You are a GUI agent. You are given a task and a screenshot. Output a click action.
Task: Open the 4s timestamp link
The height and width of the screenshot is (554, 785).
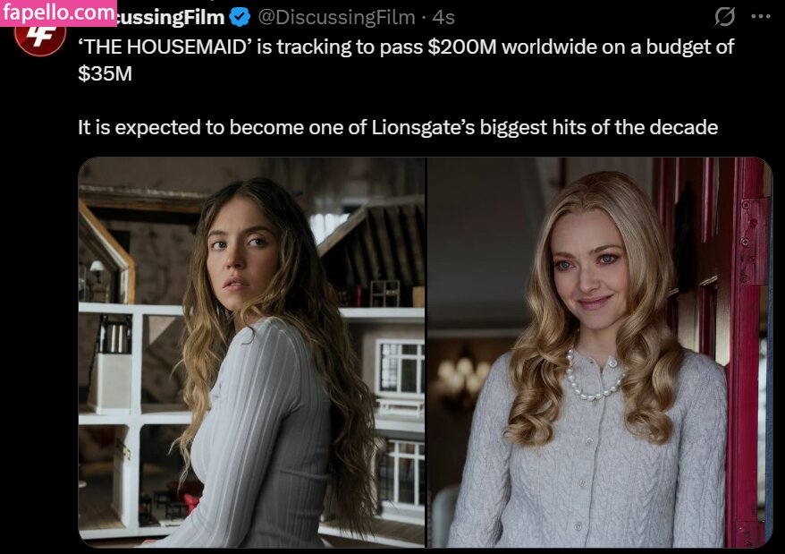coord(443,18)
